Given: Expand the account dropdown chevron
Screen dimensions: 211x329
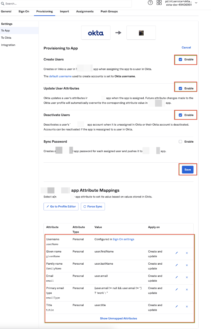Looking at the screenshot, I should click(196, 3).
